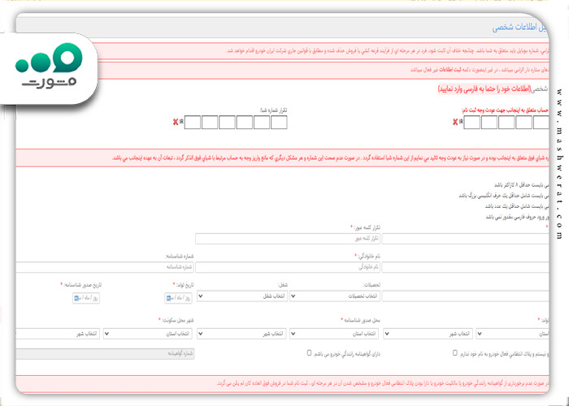Click the تکرار کلمه عبور input field
This screenshot has height=406, width=569.
click(x=288, y=239)
